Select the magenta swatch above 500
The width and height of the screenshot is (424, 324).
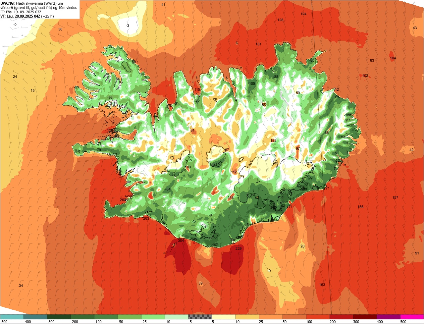pyautogui.click(x=412, y=317)
